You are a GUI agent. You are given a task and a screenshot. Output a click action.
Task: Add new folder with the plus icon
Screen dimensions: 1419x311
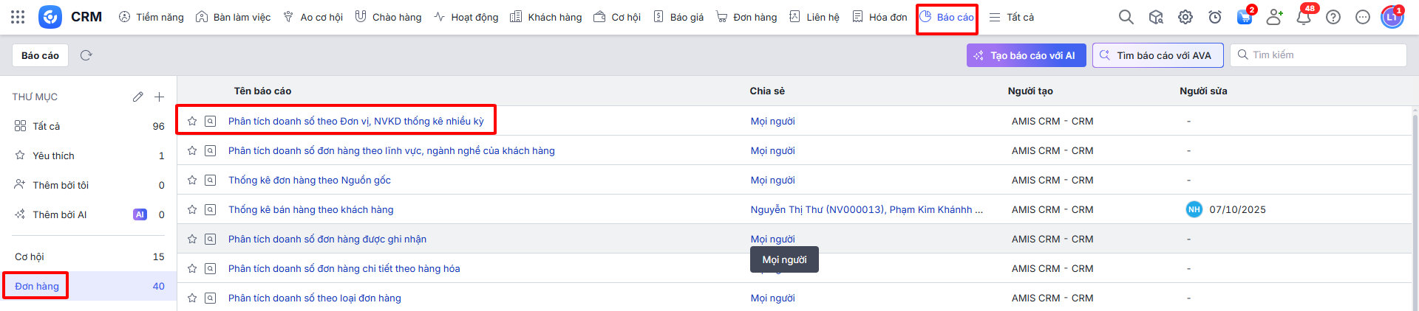(159, 97)
